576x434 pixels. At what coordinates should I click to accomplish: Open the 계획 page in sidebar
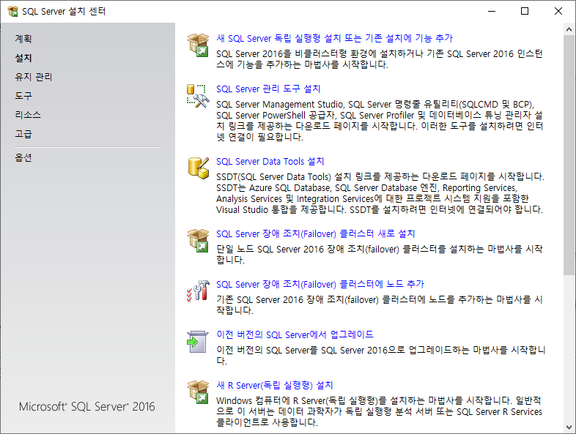point(23,39)
